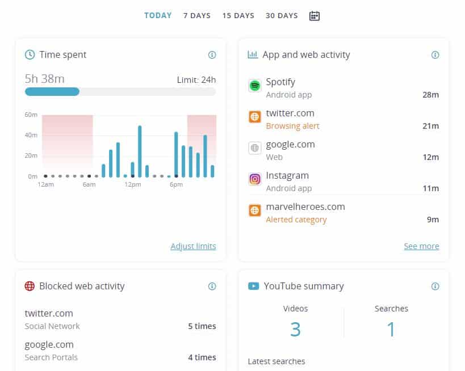The width and height of the screenshot is (465, 371).
Task: Click the Blocked web activity info icon
Action: (x=212, y=286)
